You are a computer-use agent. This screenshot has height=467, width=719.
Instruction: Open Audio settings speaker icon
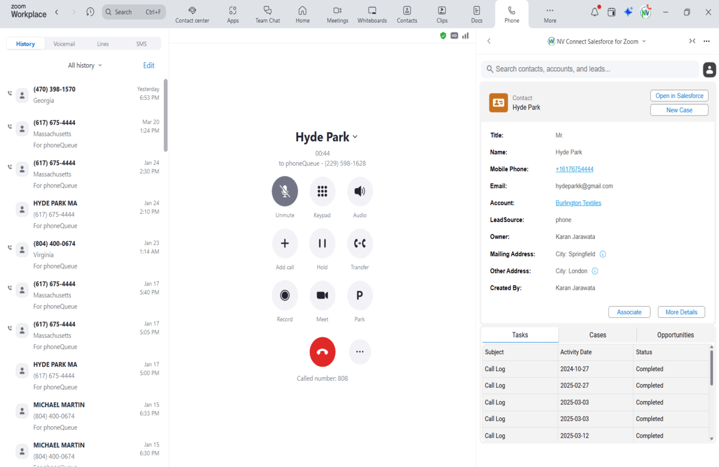click(x=359, y=192)
